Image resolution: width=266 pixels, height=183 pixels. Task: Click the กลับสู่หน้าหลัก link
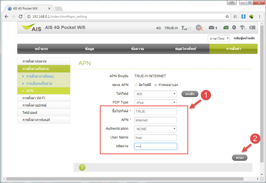(244, 38)
